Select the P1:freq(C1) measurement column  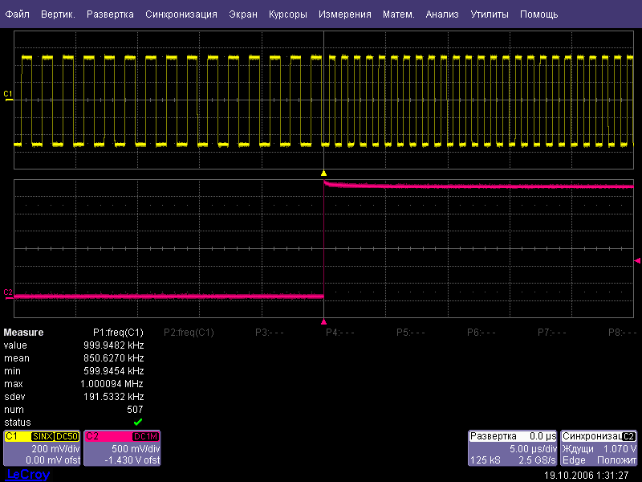(x=118, y=333)
